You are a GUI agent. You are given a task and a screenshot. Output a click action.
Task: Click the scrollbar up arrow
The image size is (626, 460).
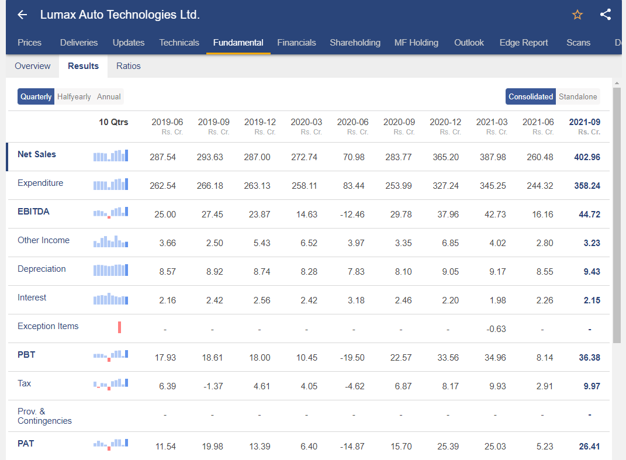click(617, 83)
